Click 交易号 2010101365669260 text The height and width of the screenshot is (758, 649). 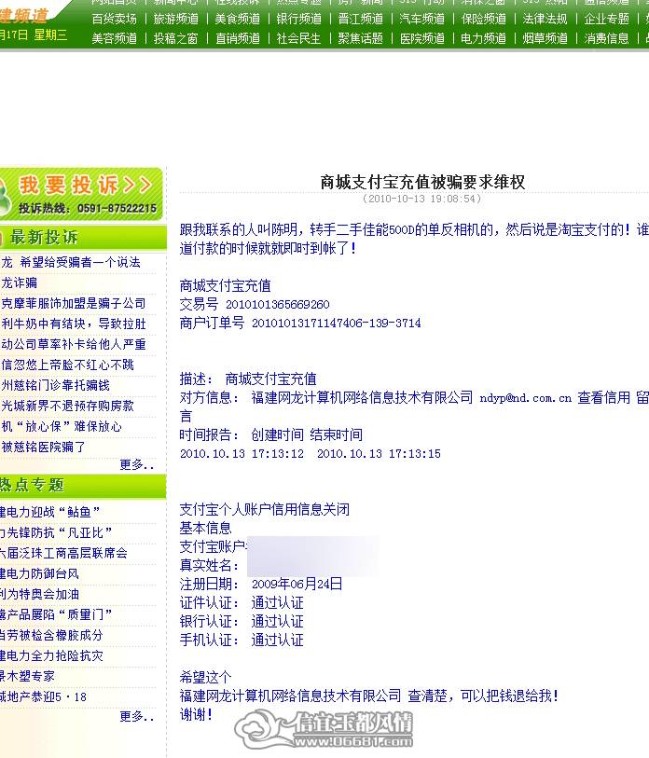click(x=255, y=305)
